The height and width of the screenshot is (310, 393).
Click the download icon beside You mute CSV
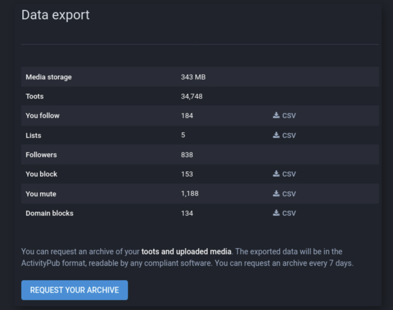tap(276, 193)
